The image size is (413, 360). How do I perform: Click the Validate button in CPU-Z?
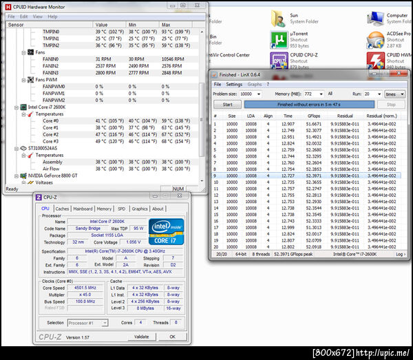pos(141,337)
